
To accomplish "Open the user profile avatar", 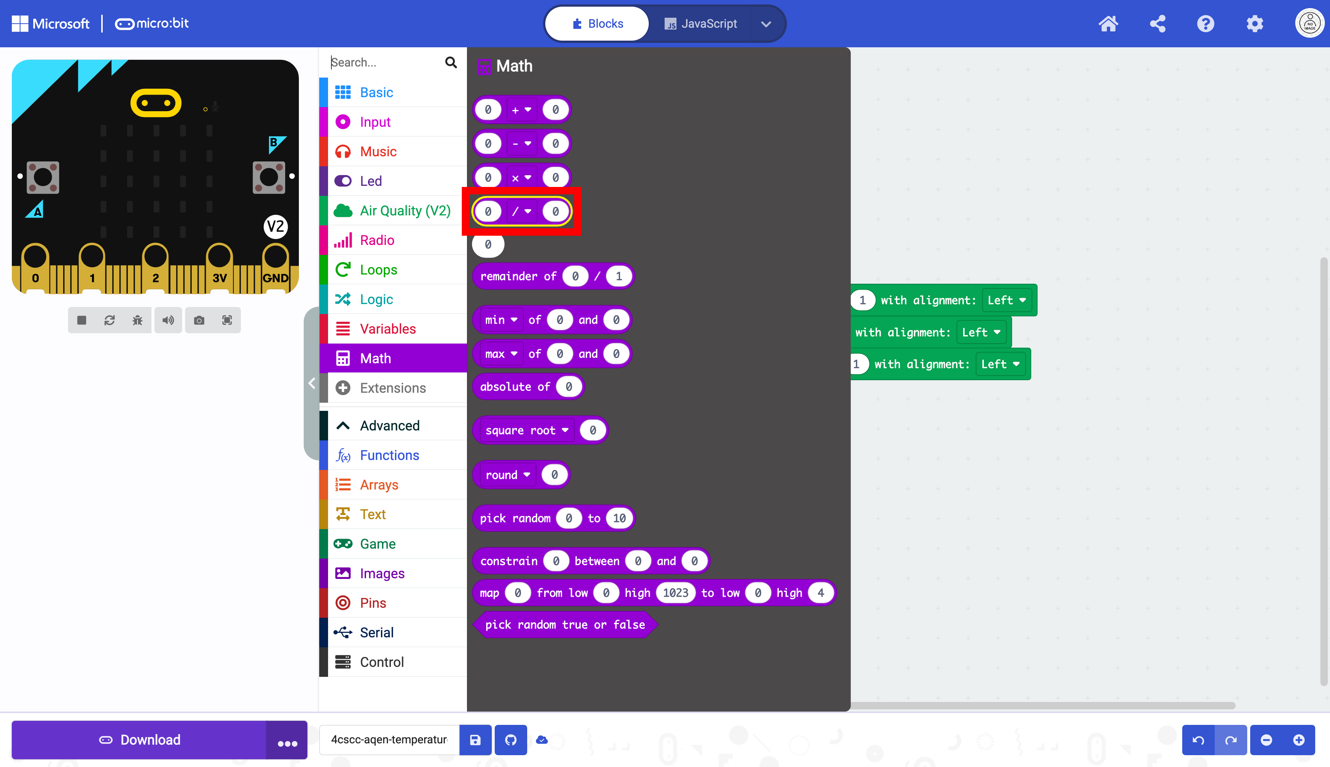I will pos(1309,24).
